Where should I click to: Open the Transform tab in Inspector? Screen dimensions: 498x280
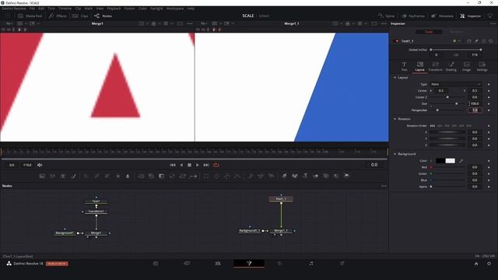pos(435,67)
